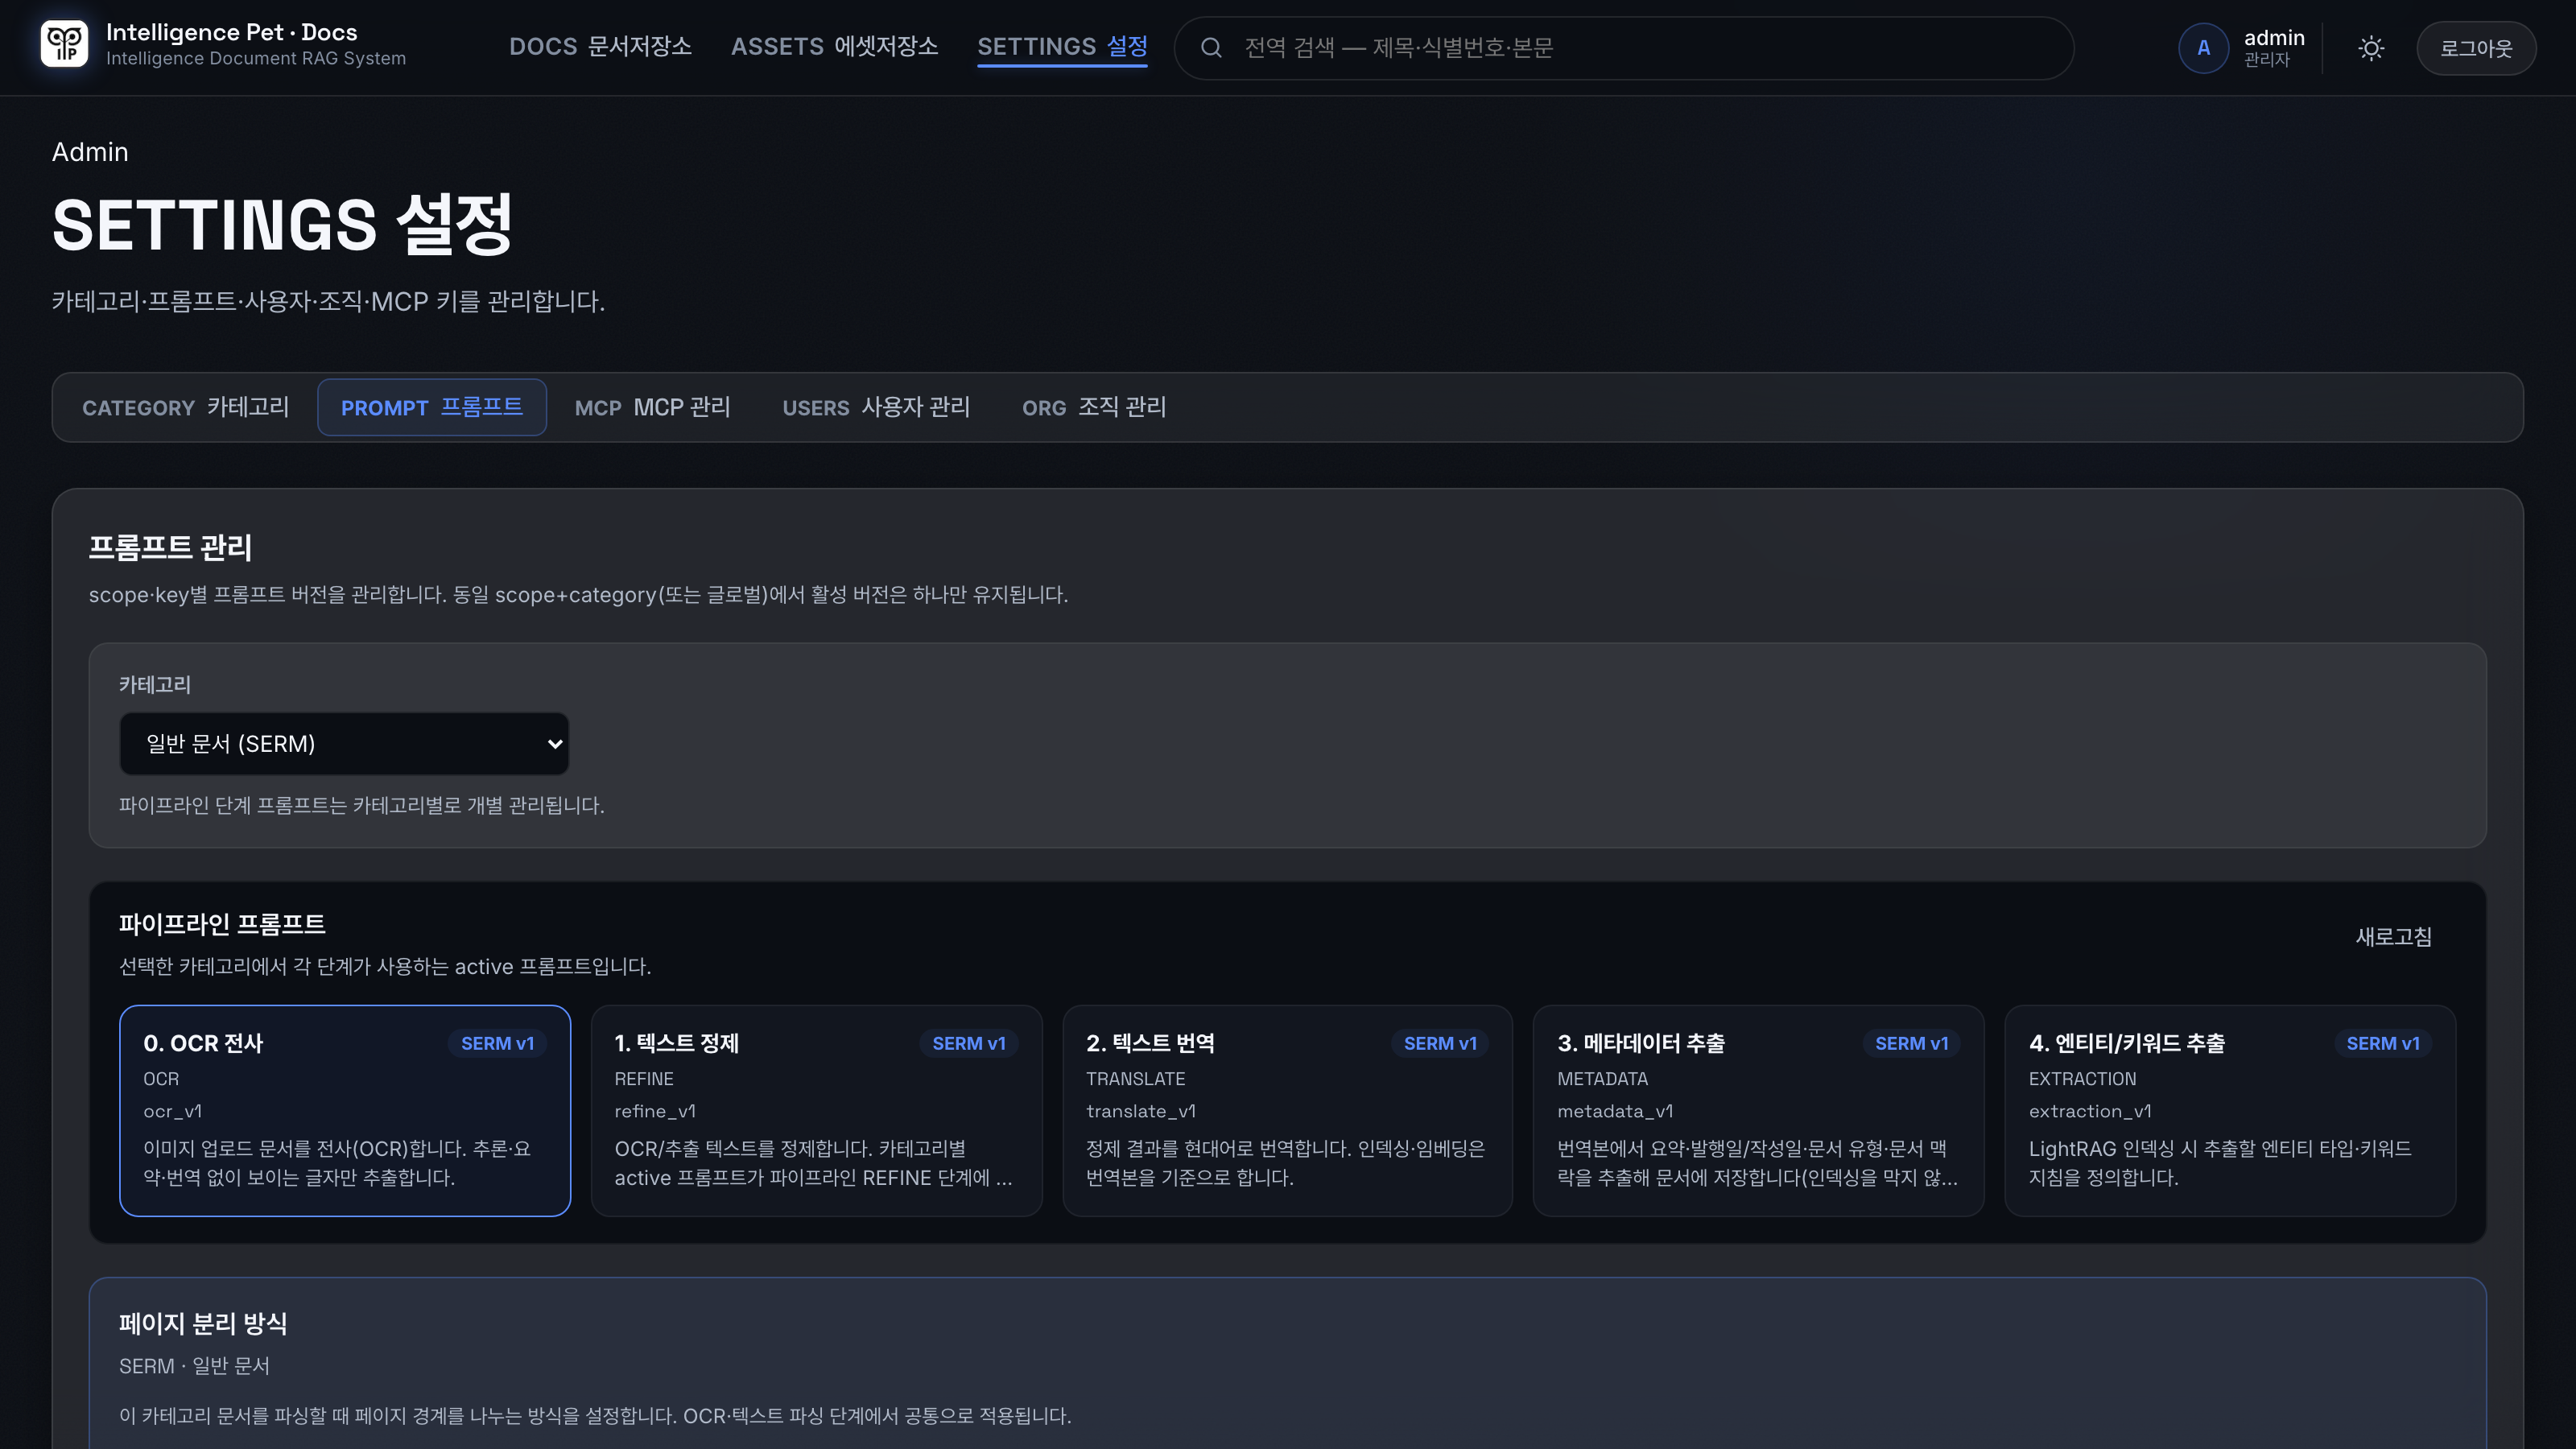Screen dimensions: 2576x1449
Task: Toggle light theme with sun icon
Action: [2371, 48]
